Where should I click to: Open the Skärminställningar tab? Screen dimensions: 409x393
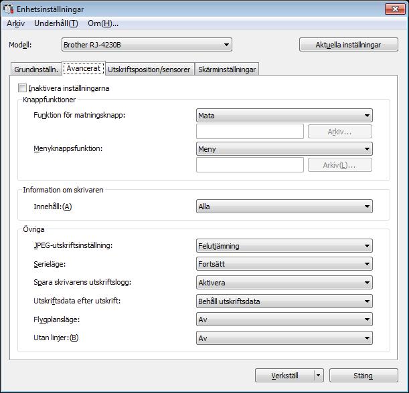tap(227, 70)
